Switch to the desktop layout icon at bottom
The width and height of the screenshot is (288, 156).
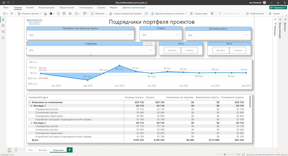(9, 150)
